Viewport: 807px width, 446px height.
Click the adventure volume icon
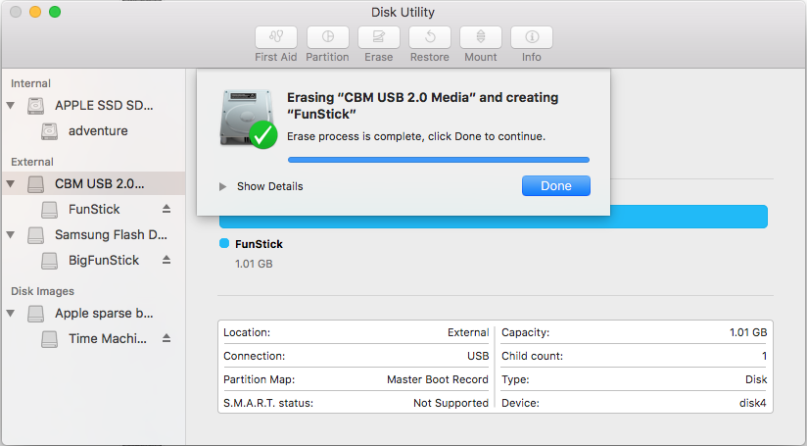49,130
